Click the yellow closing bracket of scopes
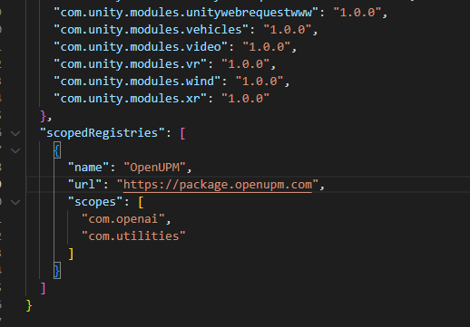The height and width of the screenshot is (327, 470). (71, 254)
